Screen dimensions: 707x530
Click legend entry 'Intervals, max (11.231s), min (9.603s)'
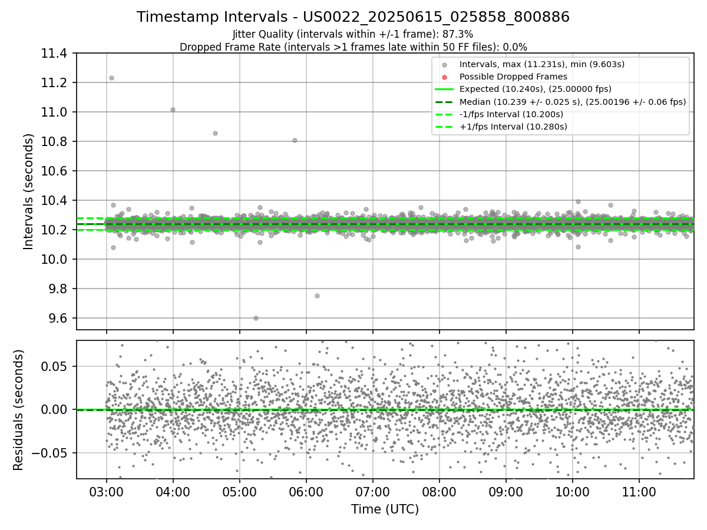click(541, 64)
